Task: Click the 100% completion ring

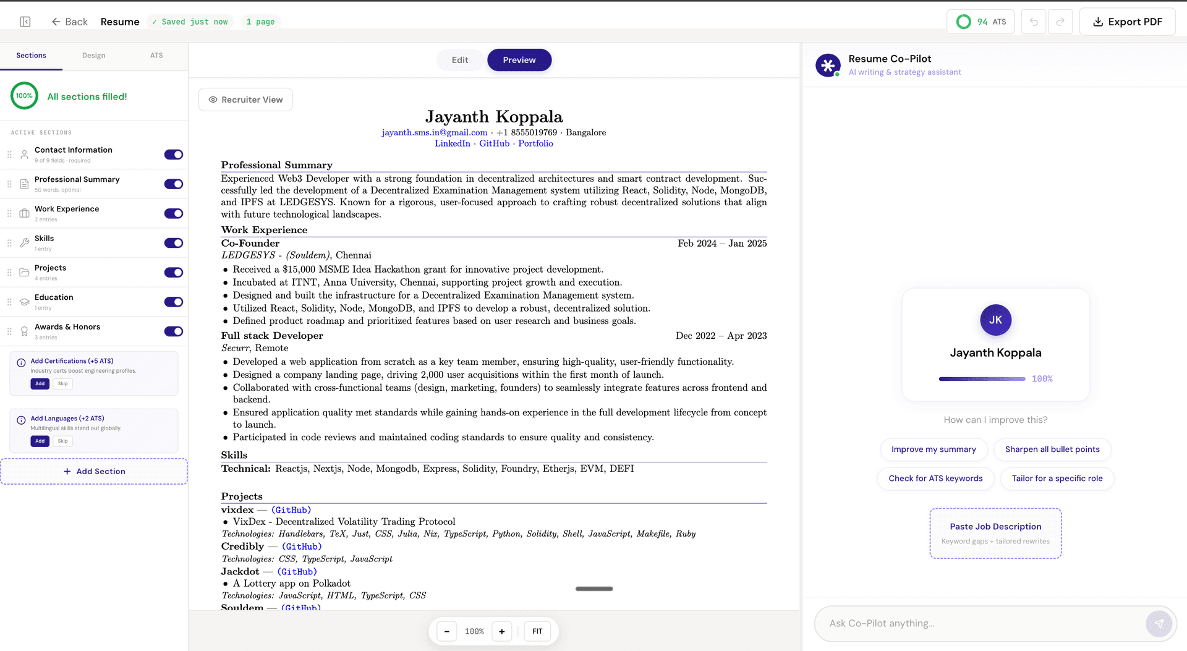Action: coord(24,96)
